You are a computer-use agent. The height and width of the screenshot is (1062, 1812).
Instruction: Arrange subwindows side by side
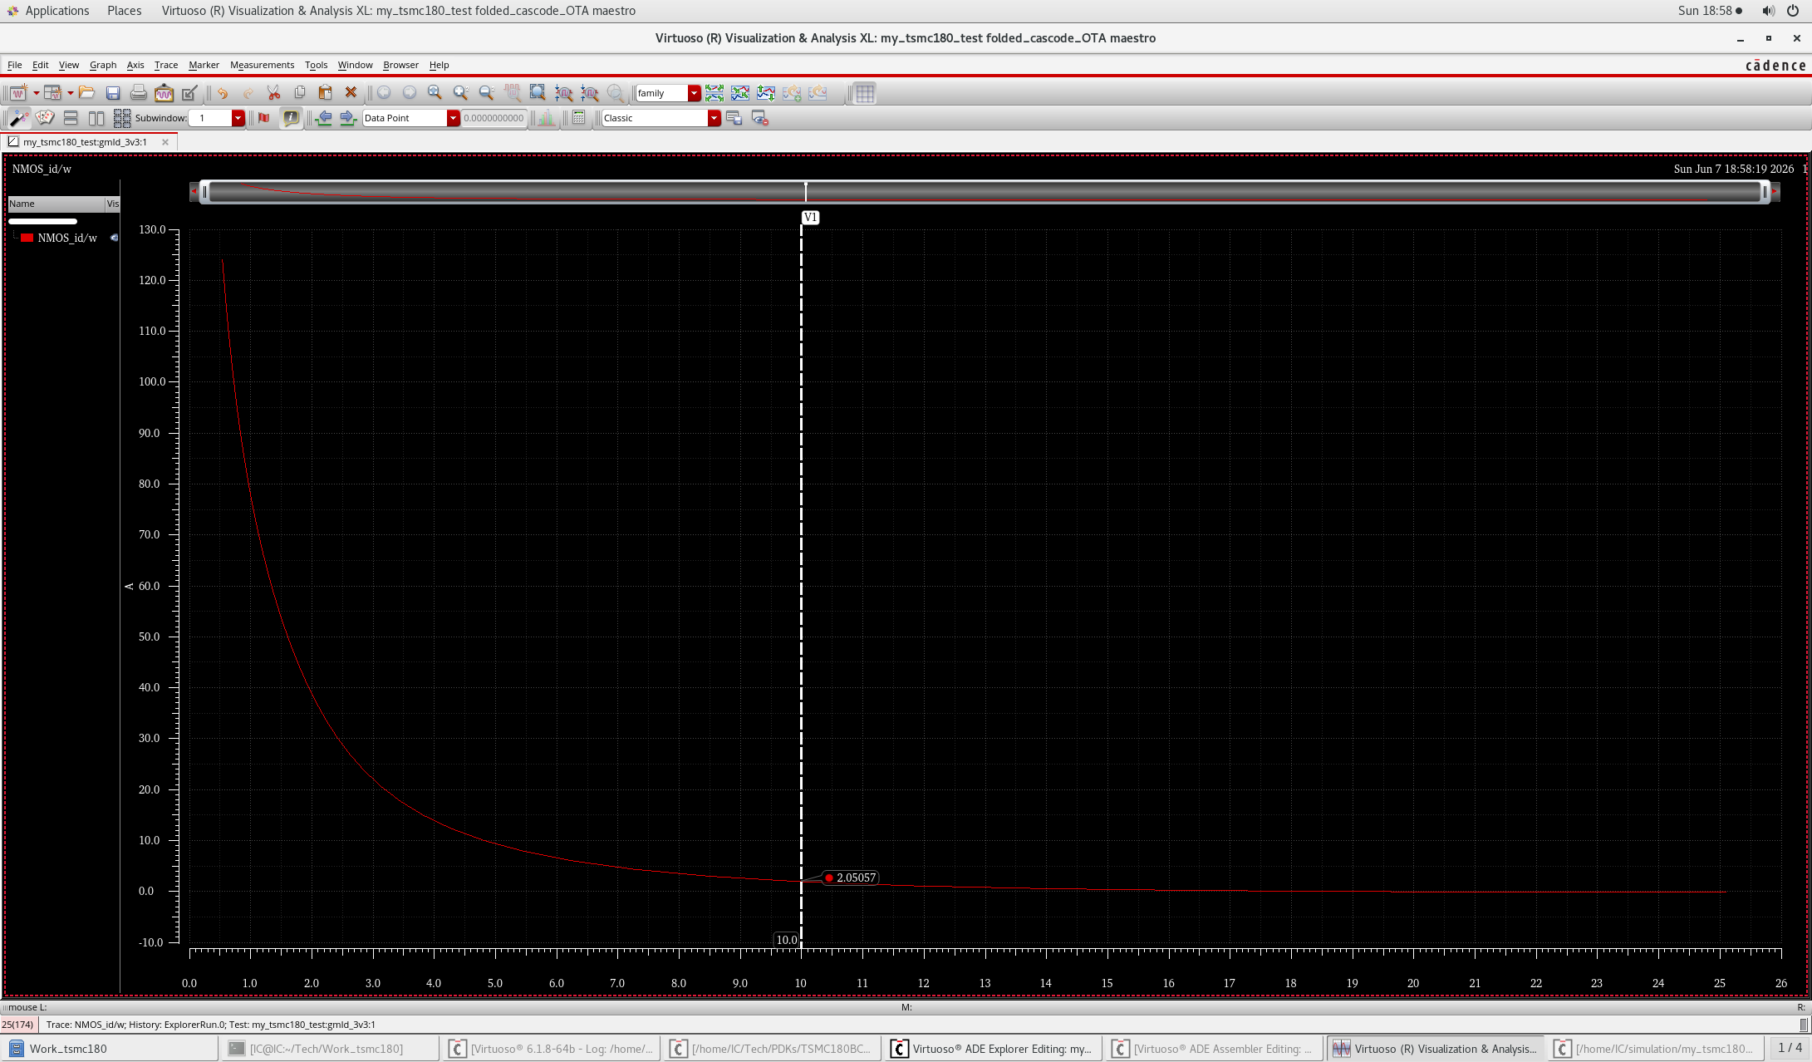click(x=96, y=118)
